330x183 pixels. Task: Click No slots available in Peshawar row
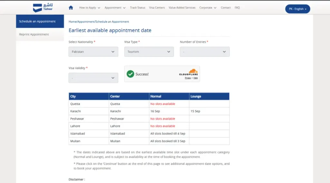(163, 119)
